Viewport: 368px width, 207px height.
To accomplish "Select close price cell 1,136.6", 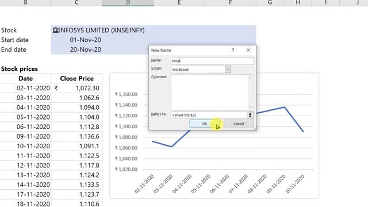I will [76, 136].
